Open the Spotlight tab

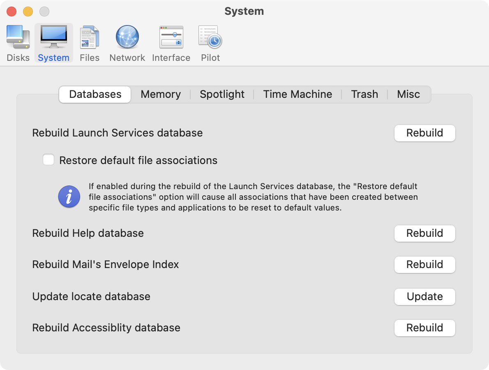click(222, 94)
